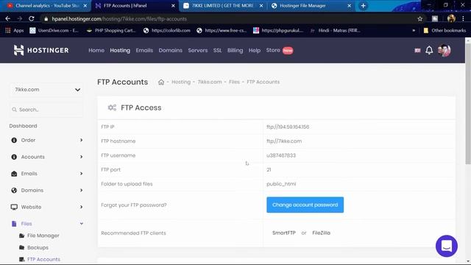The width and height of the screenshot is (471, 265).
Task: Click the home breadcrumb icon
Action: click(x=161, y=82)
